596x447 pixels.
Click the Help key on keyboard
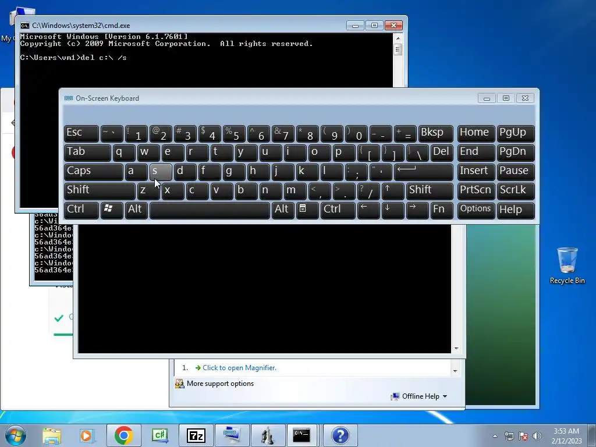(x=516, y=210)
